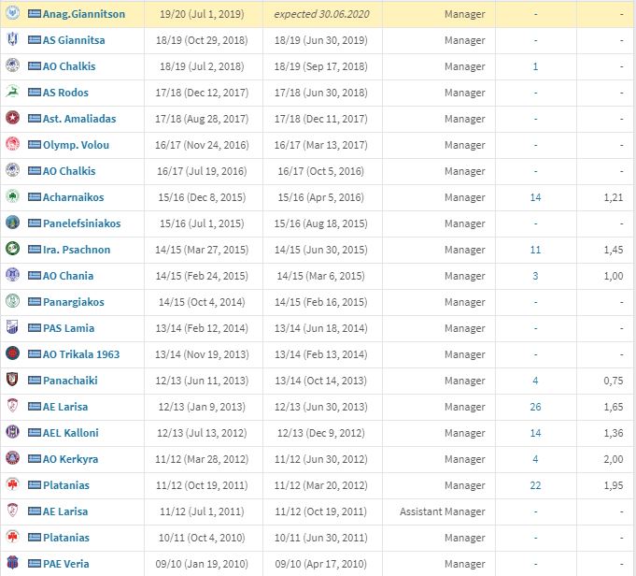Click the AO Chania club name

69,276
